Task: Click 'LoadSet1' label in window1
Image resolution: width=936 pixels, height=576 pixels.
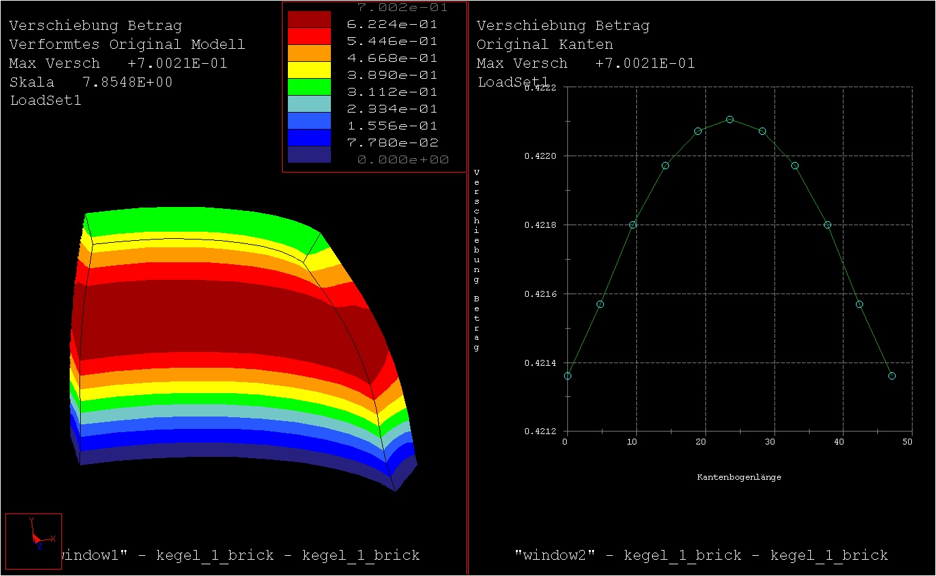Action: [46, 100]
